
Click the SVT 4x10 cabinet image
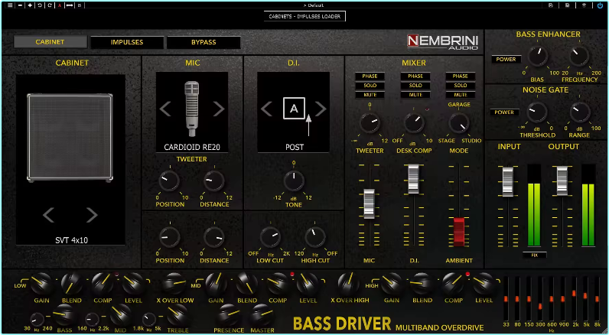(70, 138)
